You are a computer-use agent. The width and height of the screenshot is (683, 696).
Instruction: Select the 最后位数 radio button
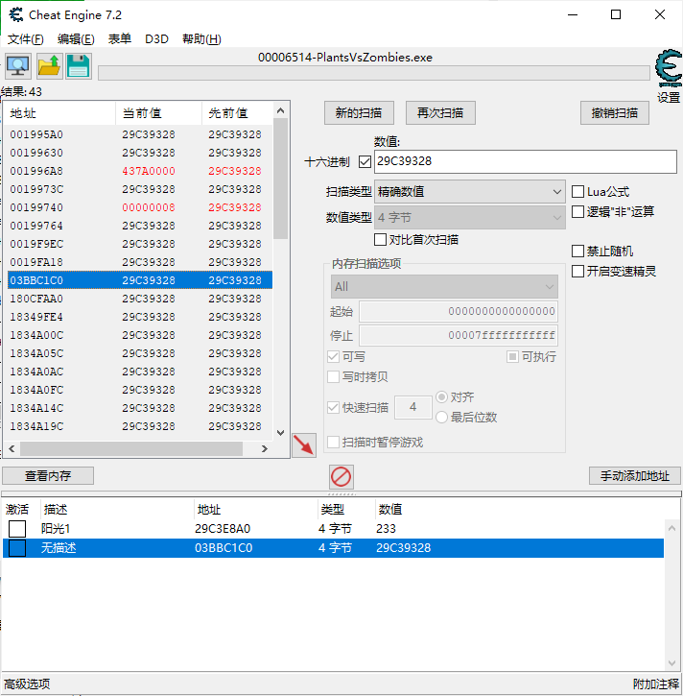pos(441,418)
